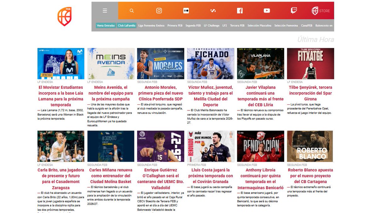Viewport: 378px width, 213px height.
Task: Open the #30500 Carles Miñana thumbnail
Action: tap(111, 146)
